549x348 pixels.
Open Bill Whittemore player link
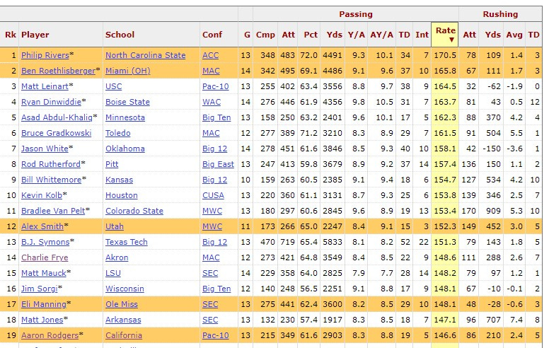(51, 180)
